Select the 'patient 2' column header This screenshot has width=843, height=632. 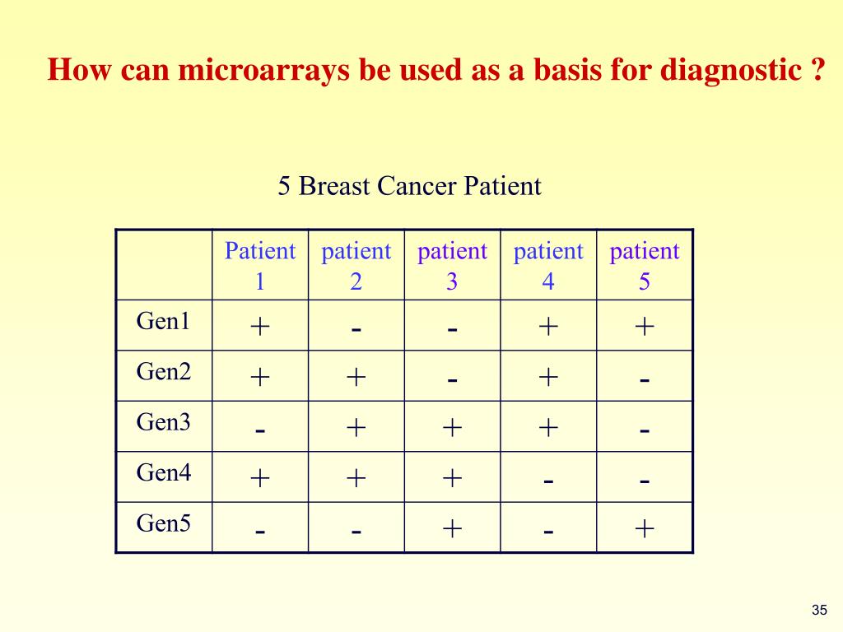[356, 265]
